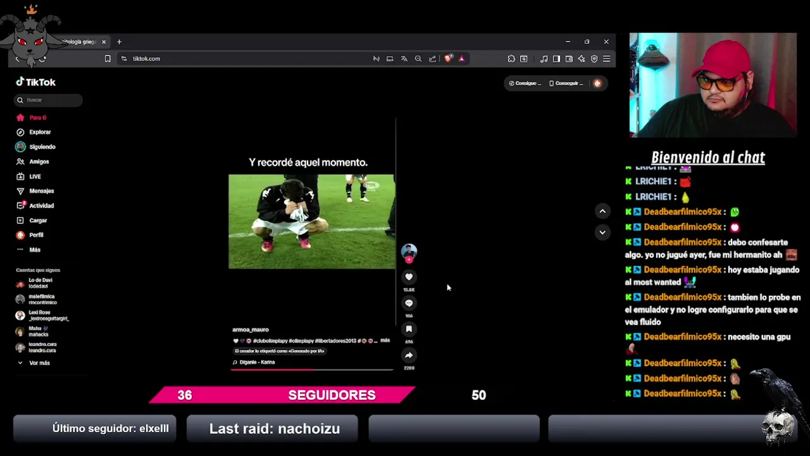Screen dimensions: 810x456
Task: Open leandro.cura account
Action: click(x=37, y=348)
